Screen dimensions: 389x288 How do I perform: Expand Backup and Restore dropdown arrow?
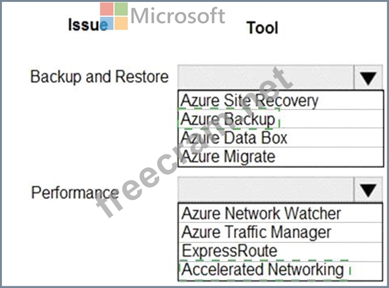coord(368,77)
